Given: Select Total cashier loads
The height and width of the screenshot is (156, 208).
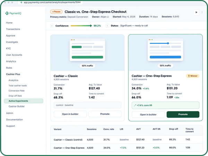Looking at the screenshot, I should tap(18, 85).
